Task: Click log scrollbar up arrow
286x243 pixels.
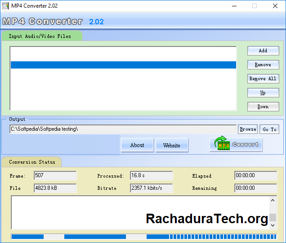Action: pos(273,200)
